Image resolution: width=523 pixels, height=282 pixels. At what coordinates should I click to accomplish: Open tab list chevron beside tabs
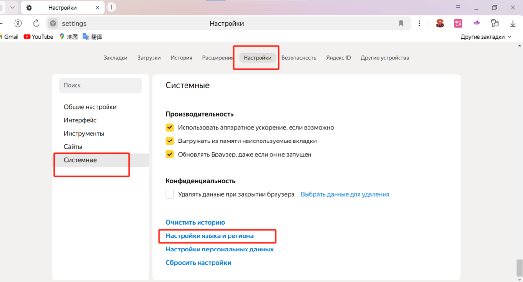(x=12, y=7)
